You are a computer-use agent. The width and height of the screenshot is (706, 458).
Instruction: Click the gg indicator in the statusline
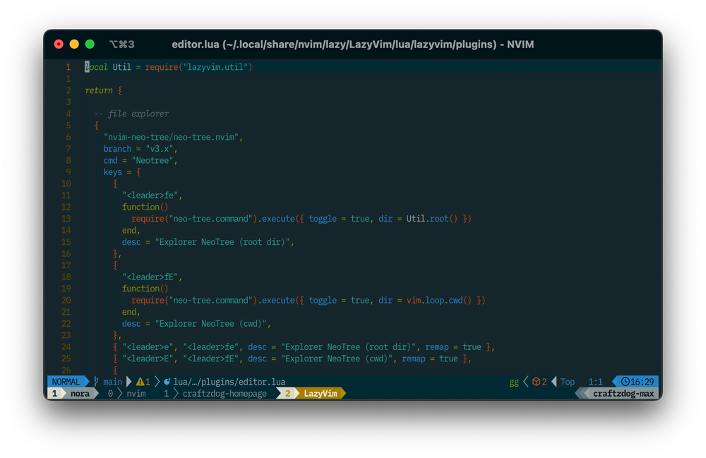[514, 381]
